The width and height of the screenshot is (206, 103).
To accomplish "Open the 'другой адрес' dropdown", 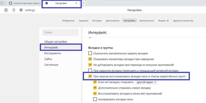I will point(146,82).
